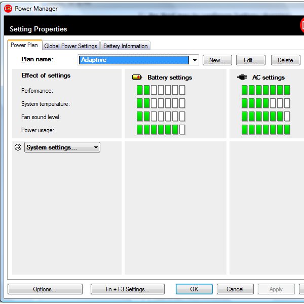Click the Effect of settings heading
304x304 pixels.
click(x=46, y=75)
